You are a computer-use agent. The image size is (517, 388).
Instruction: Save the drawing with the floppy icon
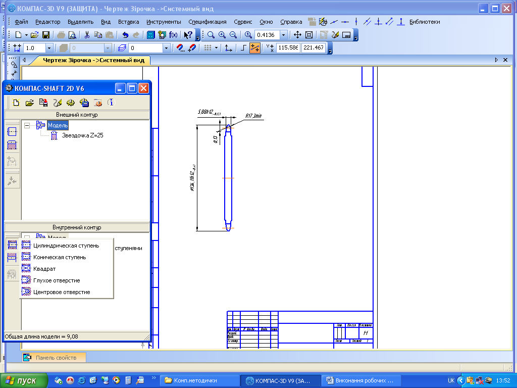46,35
